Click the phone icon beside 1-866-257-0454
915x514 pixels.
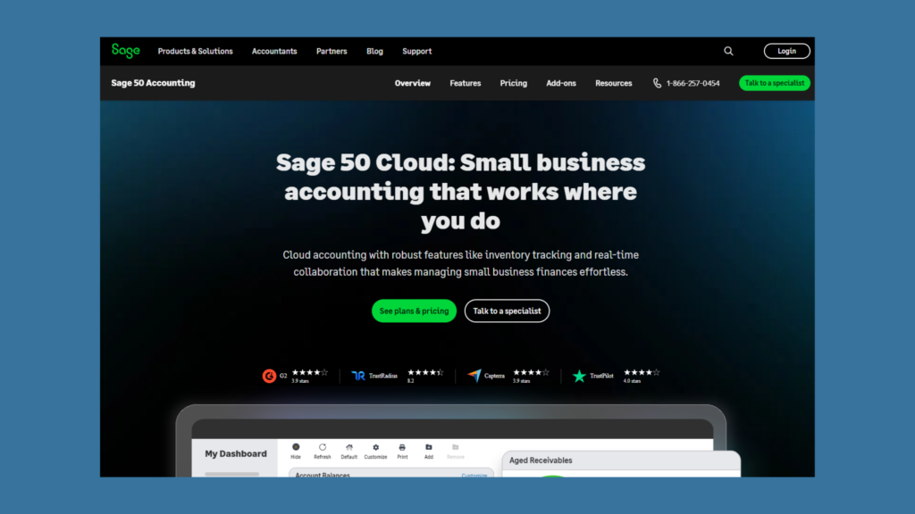pos(658,83)
